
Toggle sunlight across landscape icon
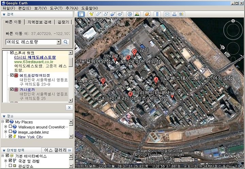pyautogui.click(x=137, y=14)
